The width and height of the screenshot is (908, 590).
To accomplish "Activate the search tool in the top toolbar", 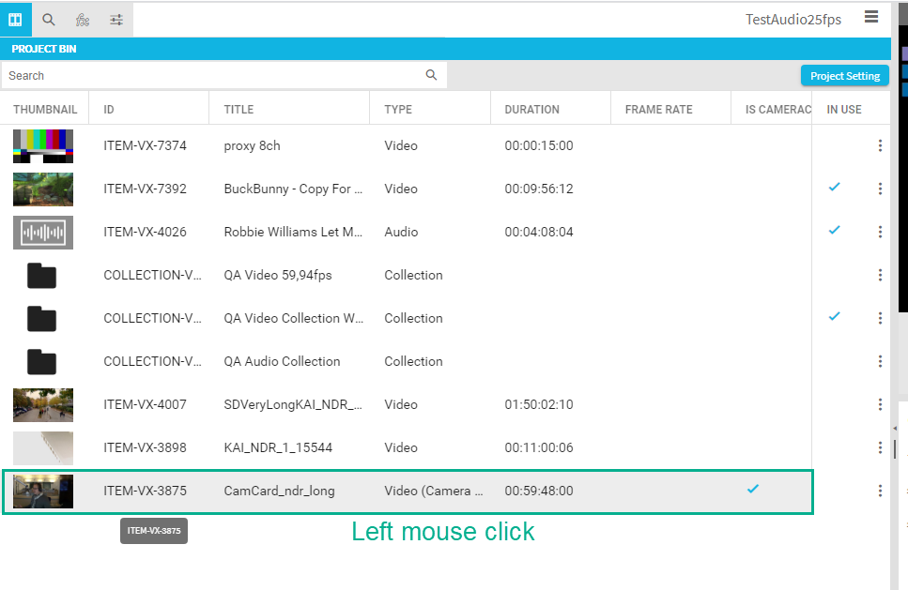I will click(x=48, y=19).
